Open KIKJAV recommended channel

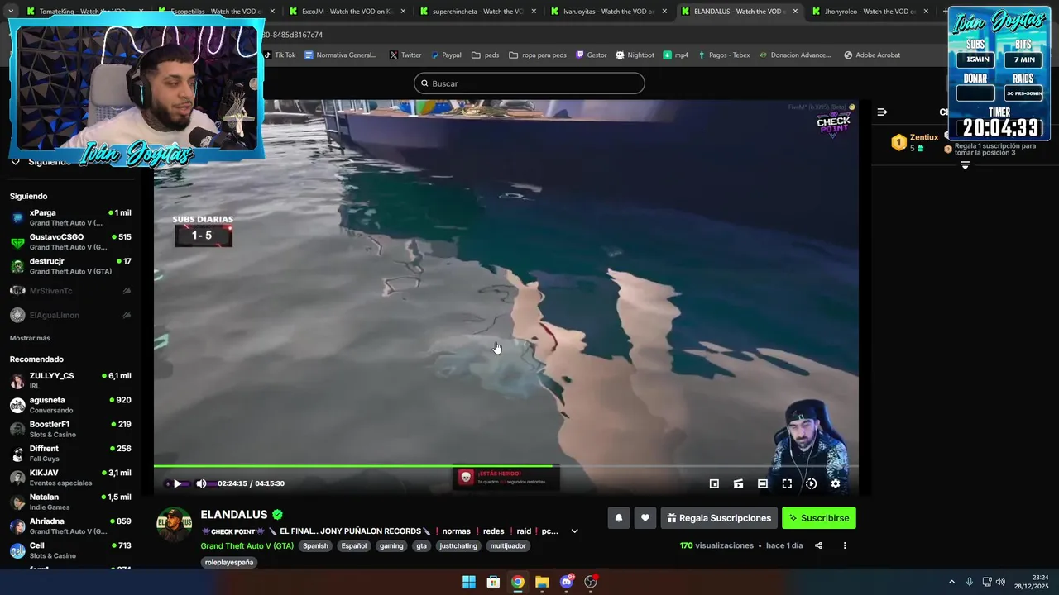click(70, 478)
